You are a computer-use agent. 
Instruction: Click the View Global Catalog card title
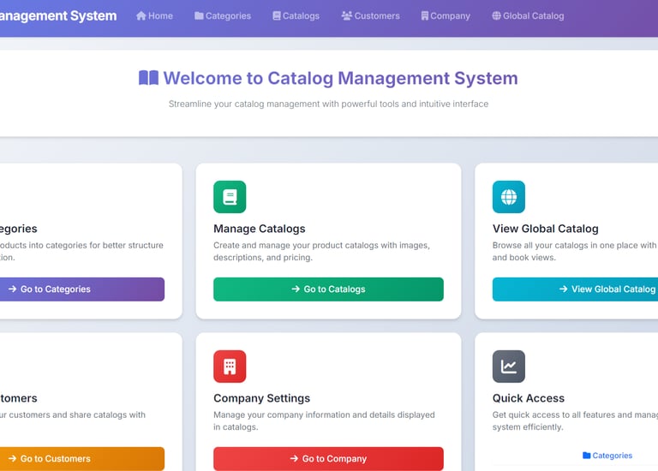pyautogui.click(x=546, y=229)
